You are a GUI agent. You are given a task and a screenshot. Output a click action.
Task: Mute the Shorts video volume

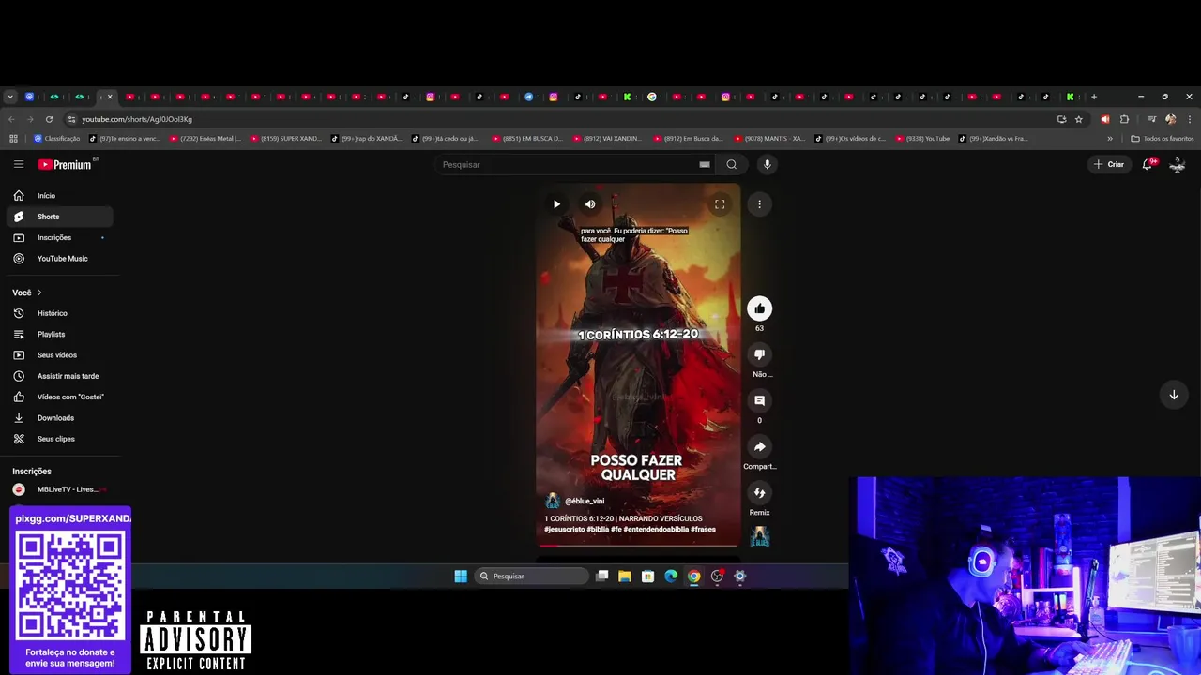[x=590, y=203]
